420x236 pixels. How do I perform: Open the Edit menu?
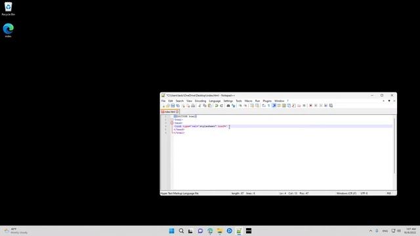tap(171, 101)
